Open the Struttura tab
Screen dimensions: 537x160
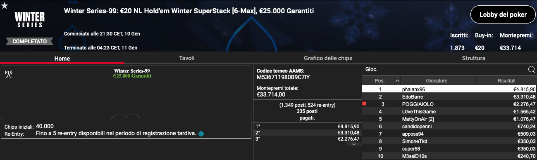click(x=473, y=58)
